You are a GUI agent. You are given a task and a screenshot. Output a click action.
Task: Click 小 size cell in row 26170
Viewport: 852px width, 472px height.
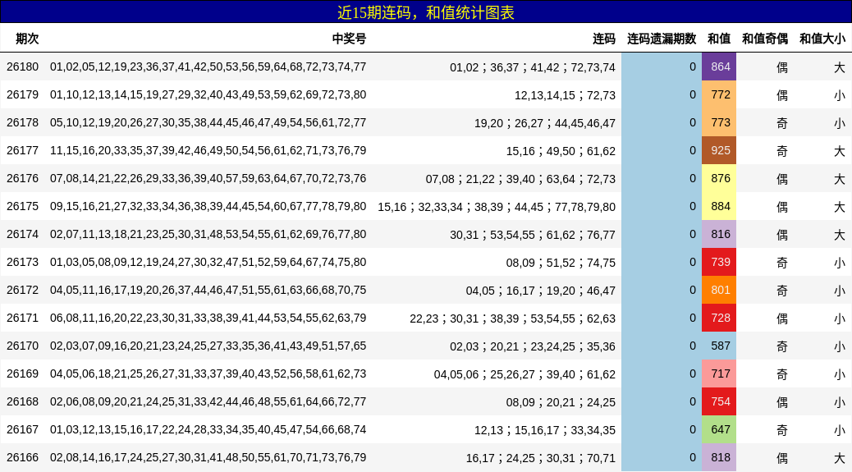[x=840, y=346]
